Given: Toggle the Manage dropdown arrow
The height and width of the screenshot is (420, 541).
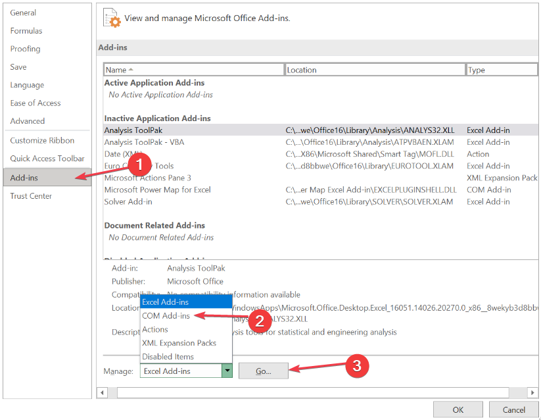Looking at the screenshot, I should tap(227, 371).
